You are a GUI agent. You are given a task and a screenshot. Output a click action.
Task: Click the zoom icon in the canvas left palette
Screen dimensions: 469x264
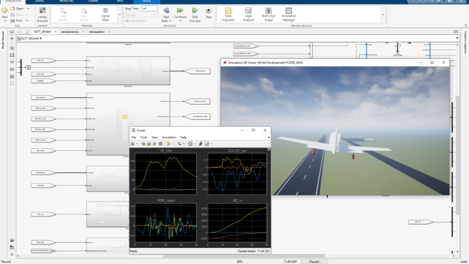12,48
